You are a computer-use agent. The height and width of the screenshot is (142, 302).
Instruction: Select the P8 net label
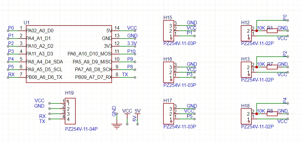point(130,67)
